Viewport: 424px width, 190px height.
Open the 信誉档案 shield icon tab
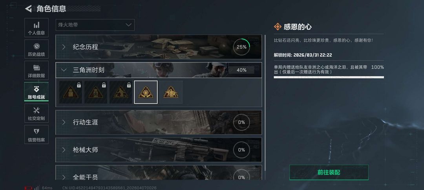(x=37, y=134)
